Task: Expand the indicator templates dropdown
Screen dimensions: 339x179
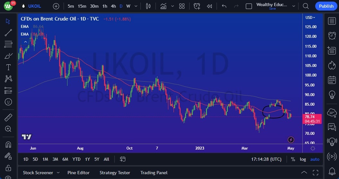Action: pyautogui.click(x=173, y=6)
